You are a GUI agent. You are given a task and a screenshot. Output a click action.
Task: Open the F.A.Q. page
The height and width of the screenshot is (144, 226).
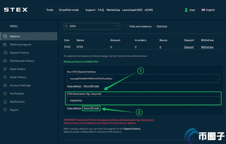101,10
